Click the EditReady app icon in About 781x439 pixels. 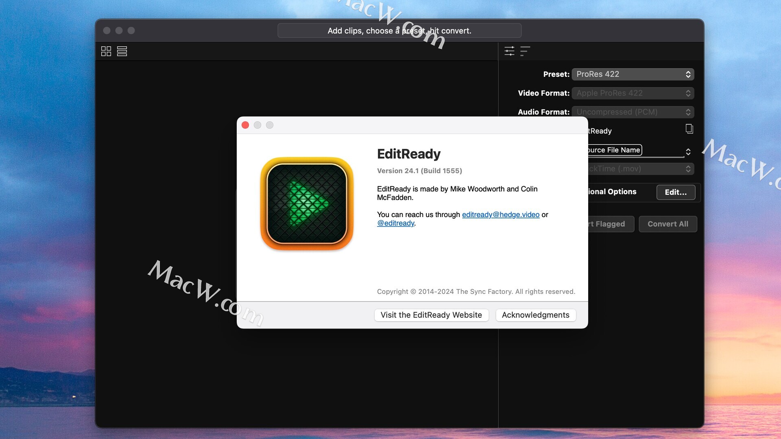pos(307,204)
